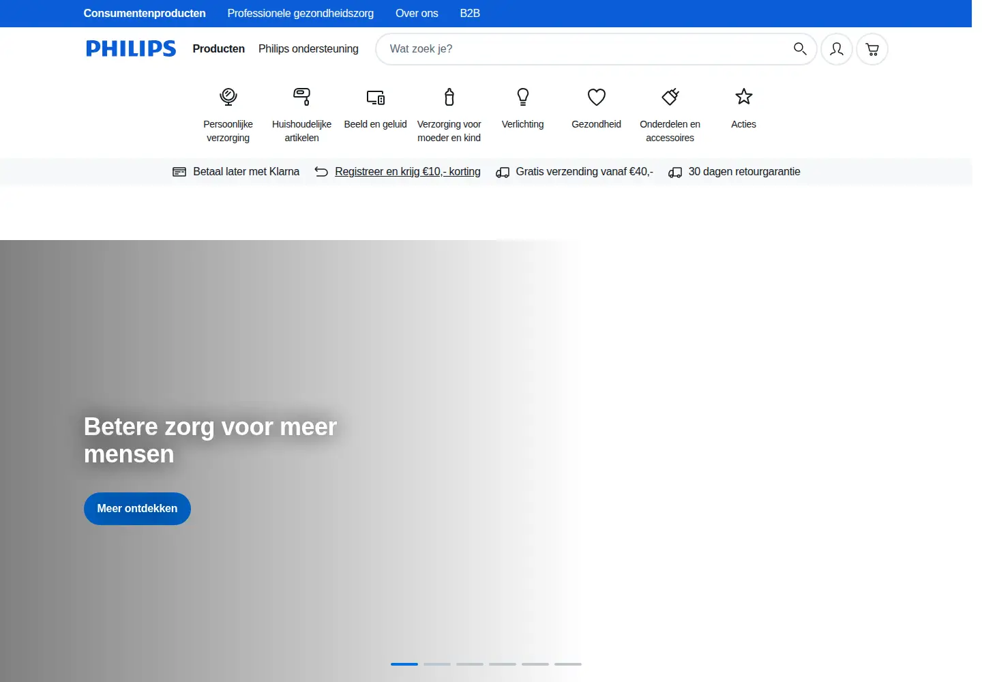Click the Philips logo
This screenshot has height=682, width=982.
(131, 48)
